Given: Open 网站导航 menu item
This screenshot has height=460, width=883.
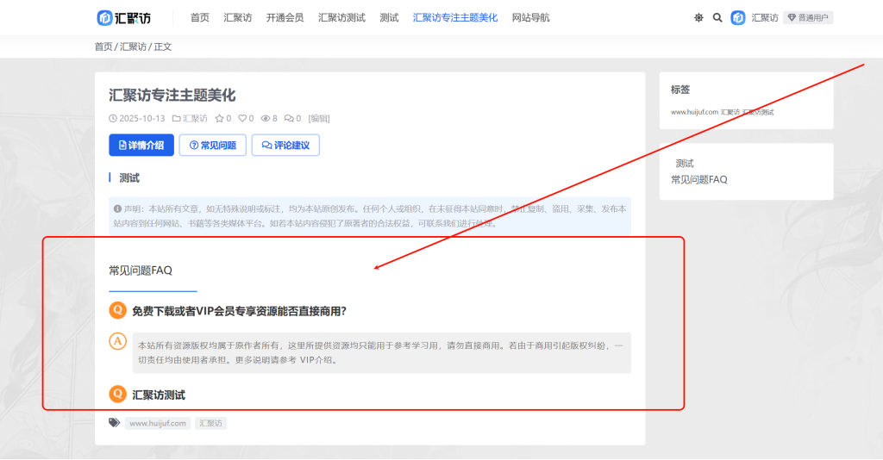Looking at the screenshot, I should tap(530, 18).
